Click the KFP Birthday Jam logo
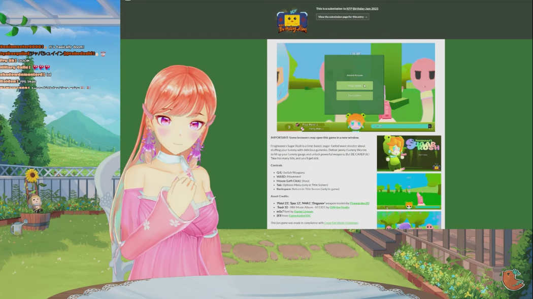 [x=292, y=21]
